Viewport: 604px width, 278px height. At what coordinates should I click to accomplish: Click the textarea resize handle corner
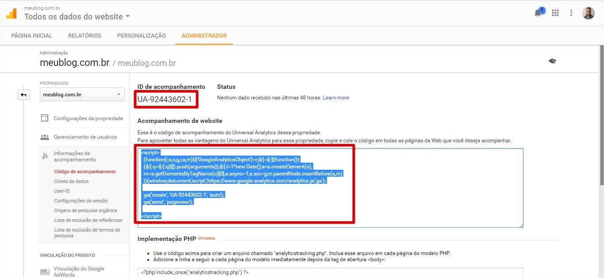coord(521,225)
